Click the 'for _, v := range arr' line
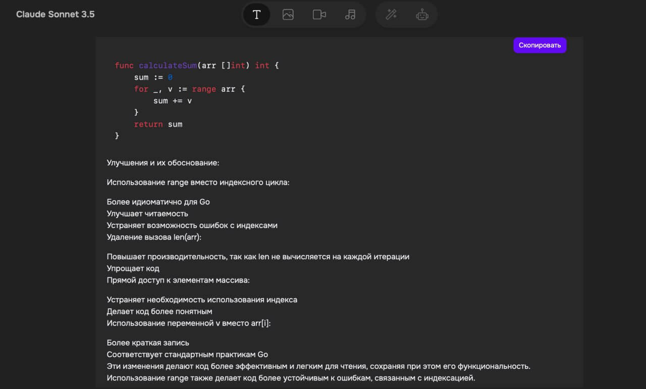Image resolution: width=646 pixels, height=389 pixels. [x=189, y=89]
